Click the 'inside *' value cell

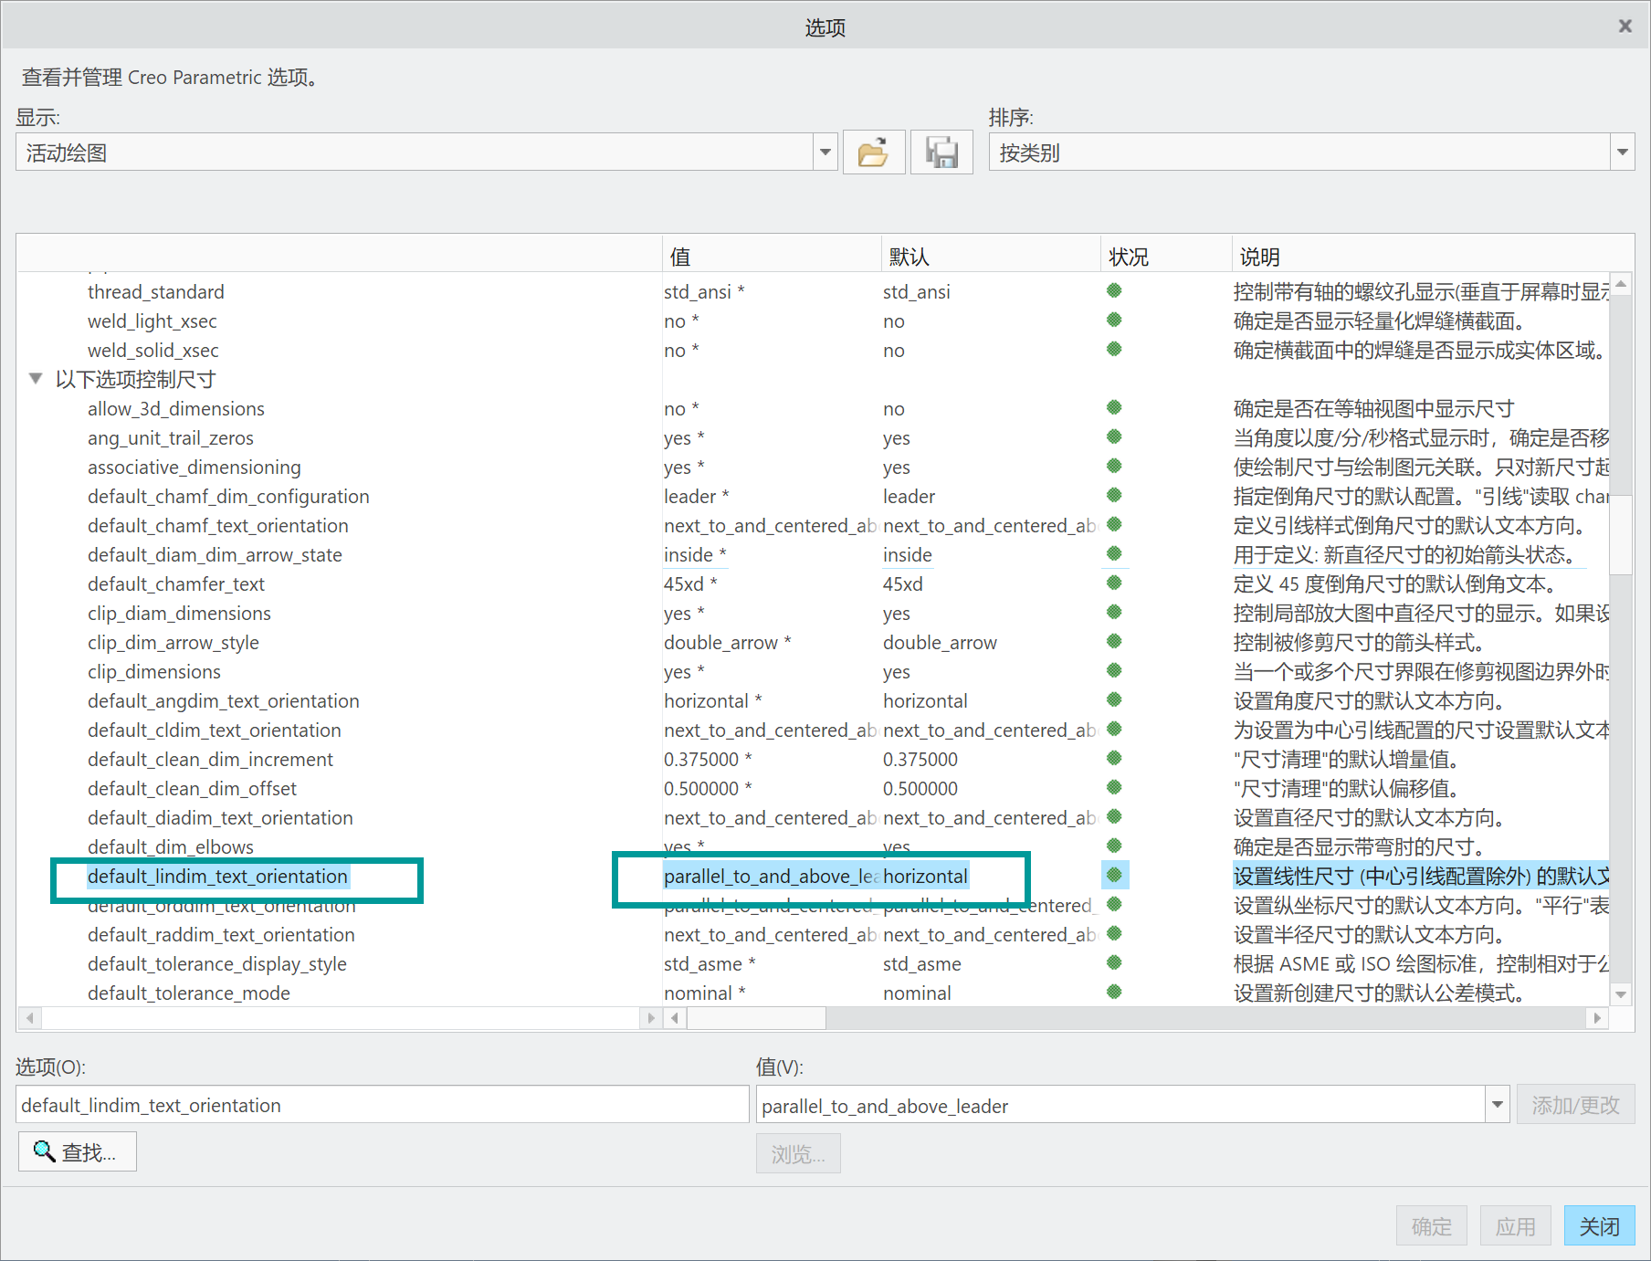coord(695,554)
